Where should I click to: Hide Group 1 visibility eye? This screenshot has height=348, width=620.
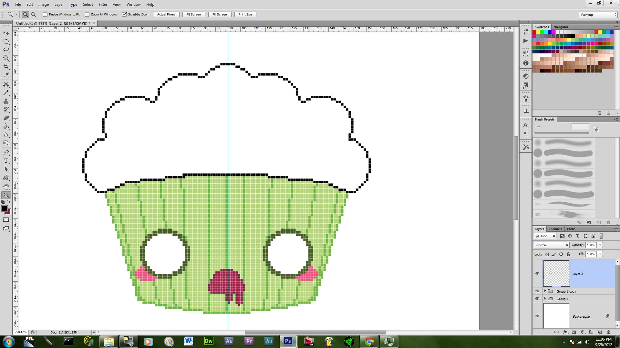click(537, 298)
